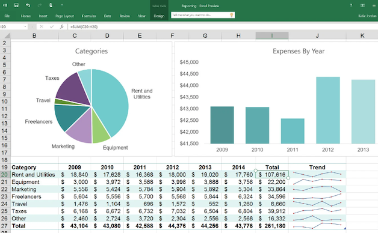Select row 20 header

[x=5, y=175]
